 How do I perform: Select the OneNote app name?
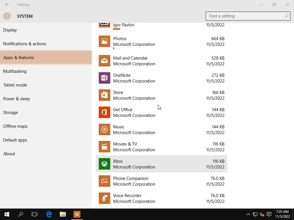click(x=122, y=75)
